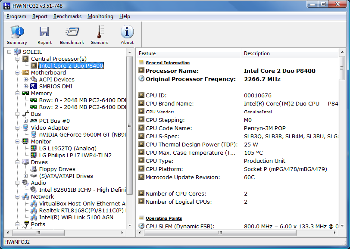The width and height of the screenshot is (350, 249).
Task: Click the Bus node icon
Action: (25, 114)
